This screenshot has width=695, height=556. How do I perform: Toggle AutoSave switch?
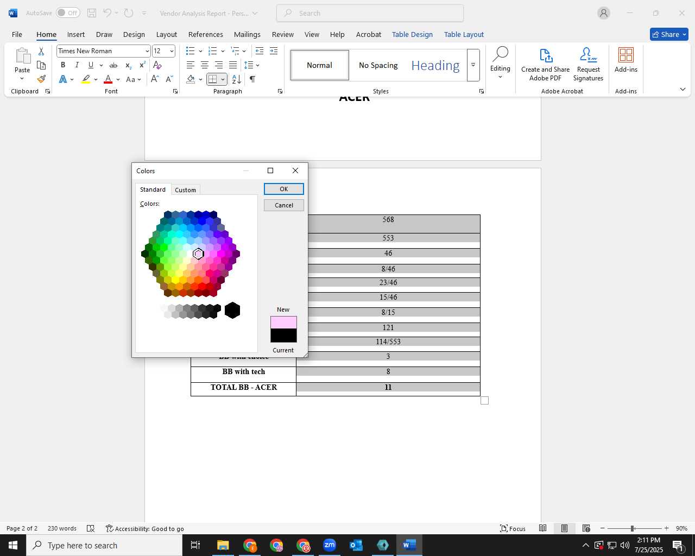click(68, 13)
